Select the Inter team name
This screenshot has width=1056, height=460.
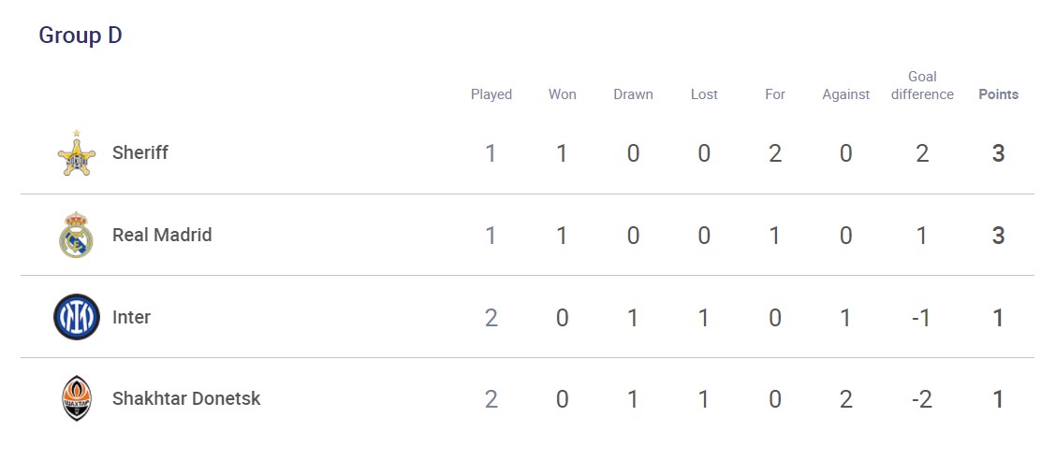pos(131,317)
